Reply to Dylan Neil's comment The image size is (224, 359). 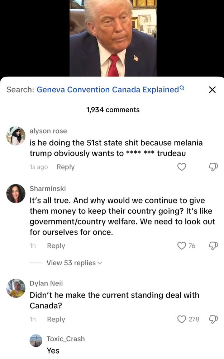click(56, 319)
